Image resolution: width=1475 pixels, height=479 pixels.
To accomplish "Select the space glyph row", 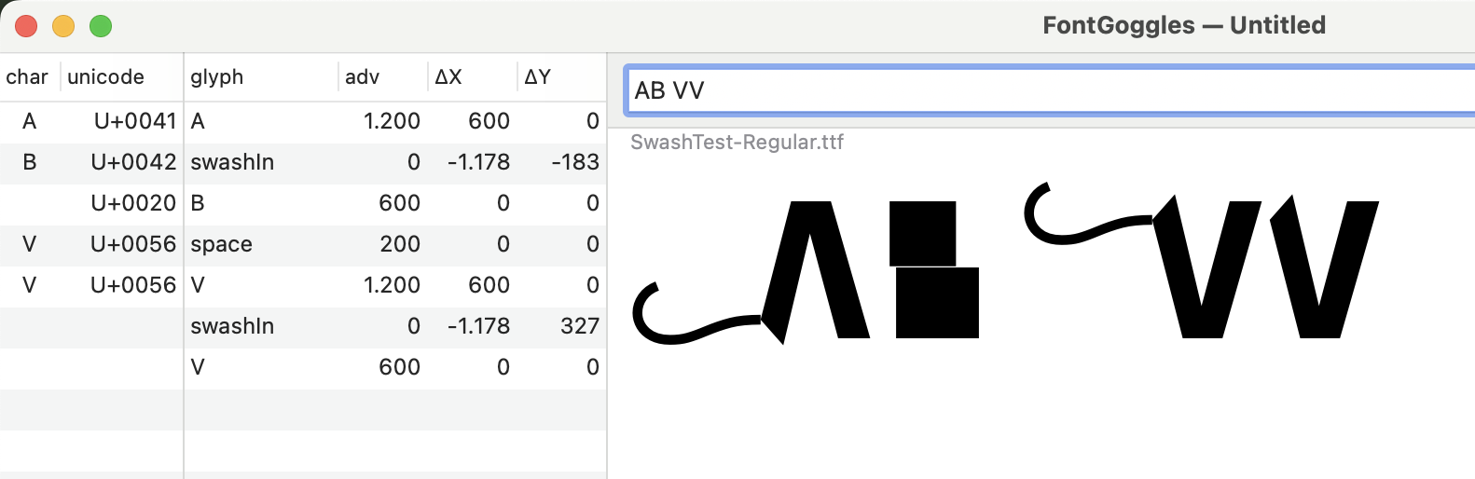I will (302, 244).
